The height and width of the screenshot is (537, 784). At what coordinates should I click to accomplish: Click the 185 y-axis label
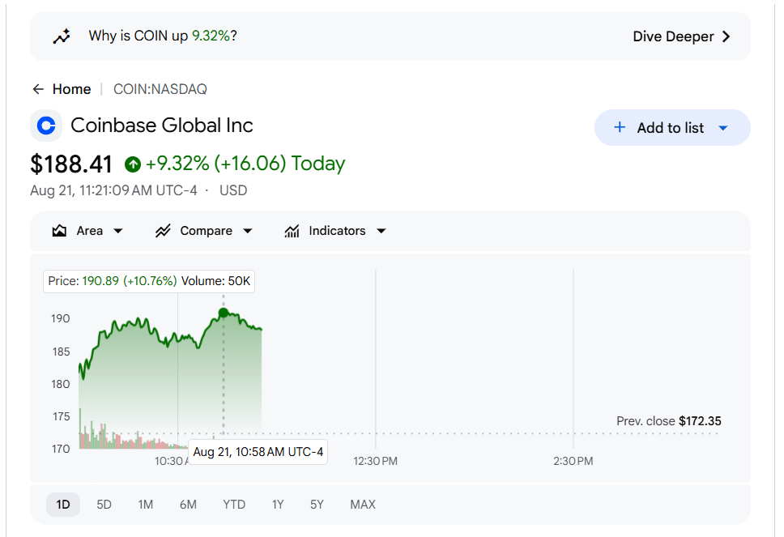tap(61, 352)
